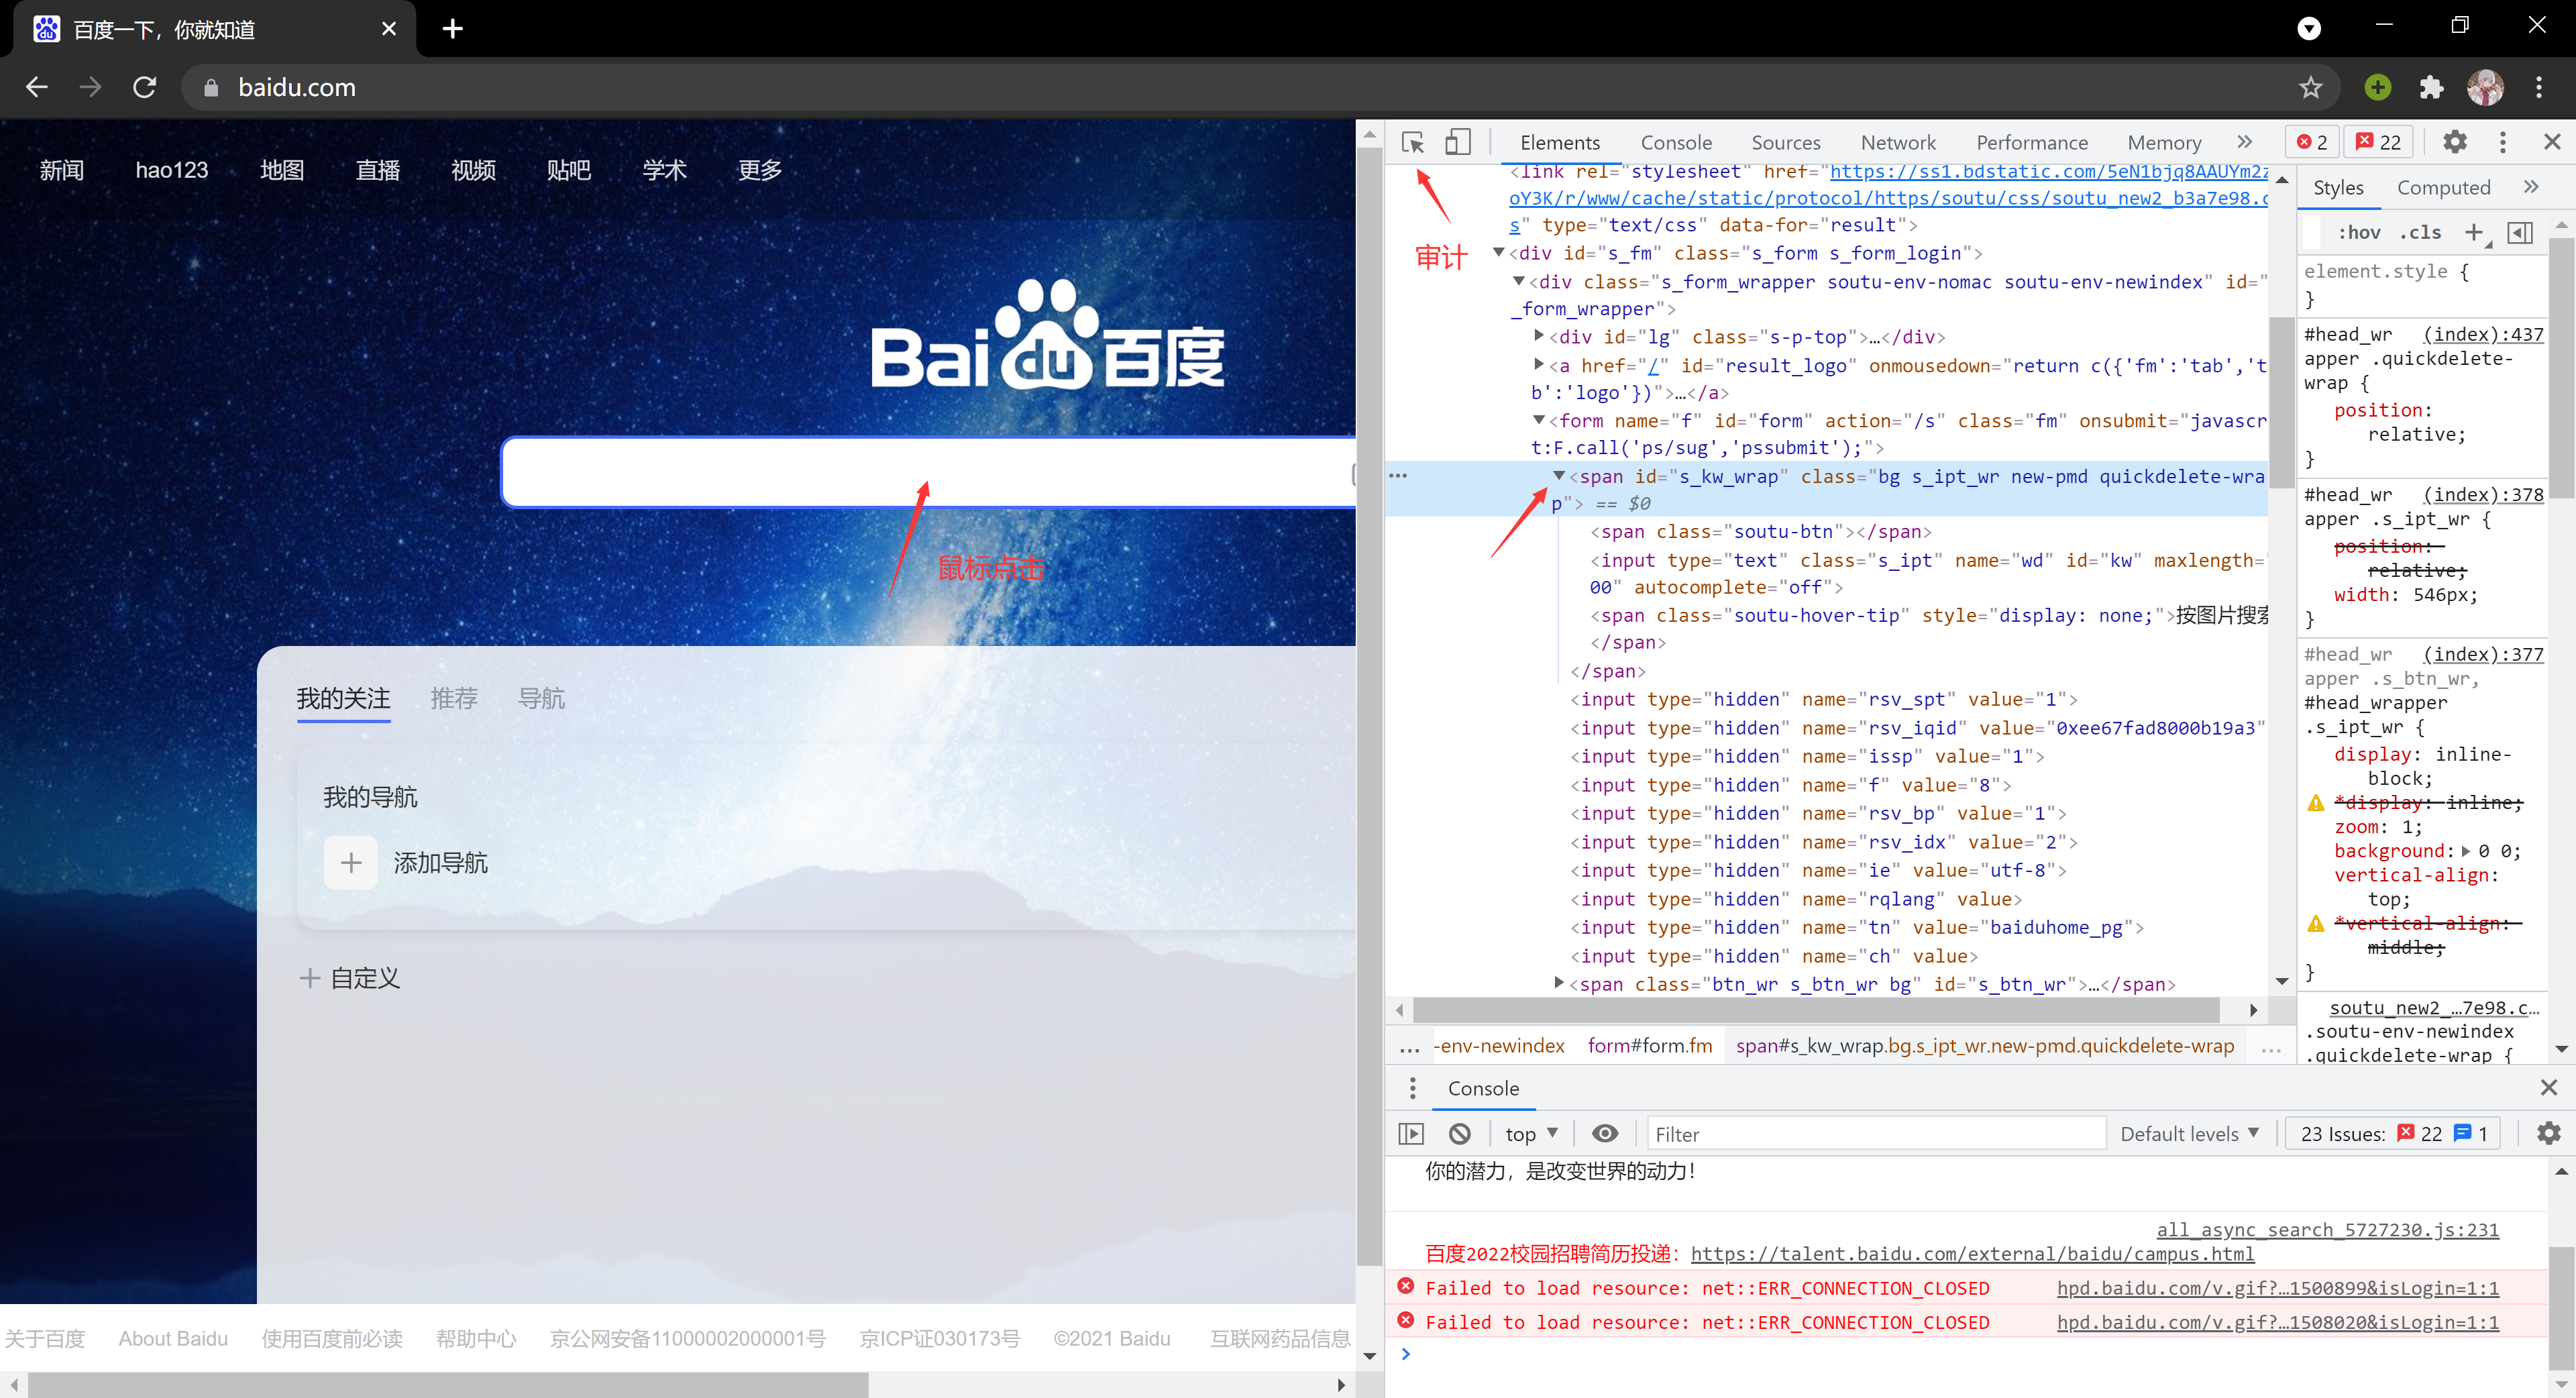This screenshot has height=1398, width=2576.
Task: Reload the page
Action: (x=145, y=87)
